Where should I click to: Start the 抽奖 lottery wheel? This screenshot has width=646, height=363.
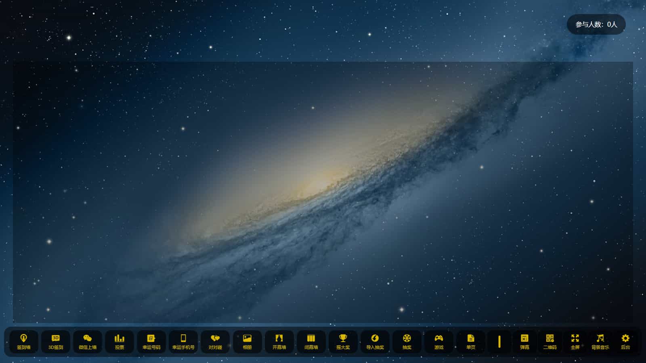pos(407,342)
